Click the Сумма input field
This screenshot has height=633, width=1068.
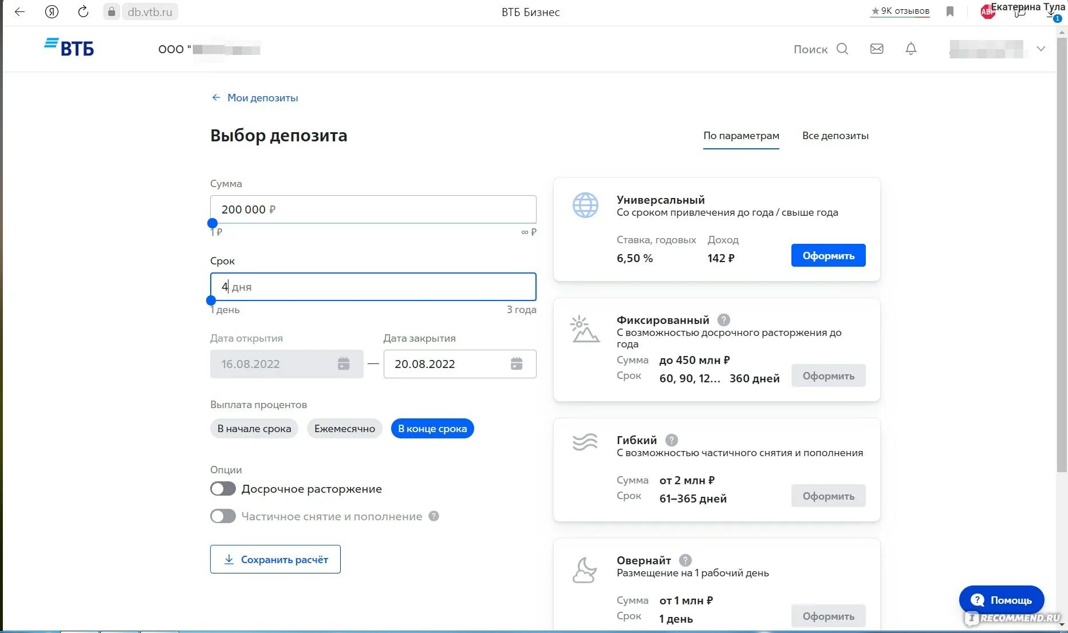(x=373, y=209)
